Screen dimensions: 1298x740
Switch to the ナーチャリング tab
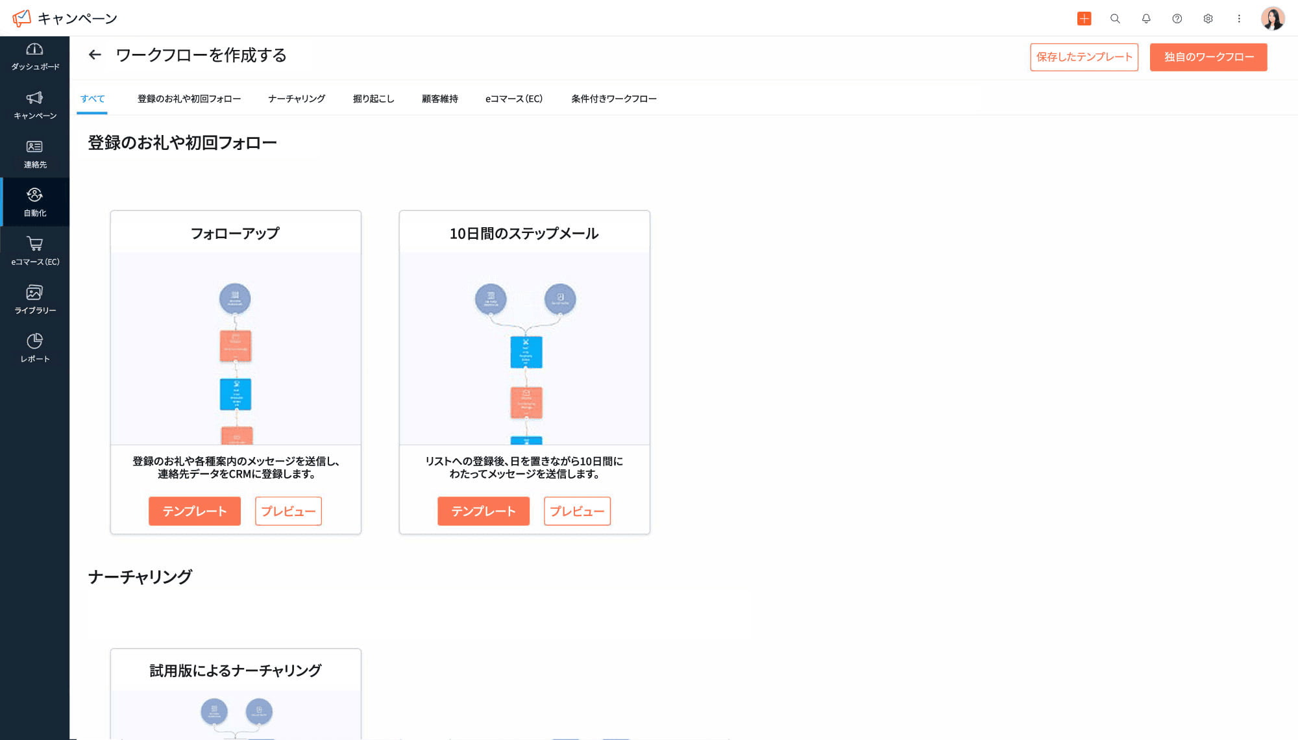click(297, 99)
